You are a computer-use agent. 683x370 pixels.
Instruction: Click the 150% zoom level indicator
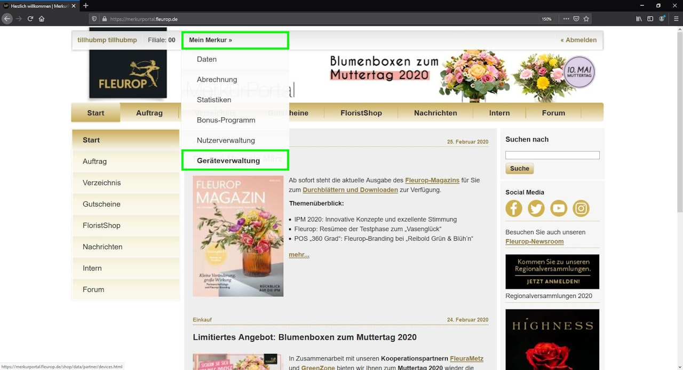pyautogui.click(x=546, y=19)
